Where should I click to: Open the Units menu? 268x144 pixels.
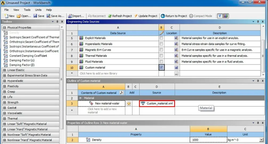point(38,10)
